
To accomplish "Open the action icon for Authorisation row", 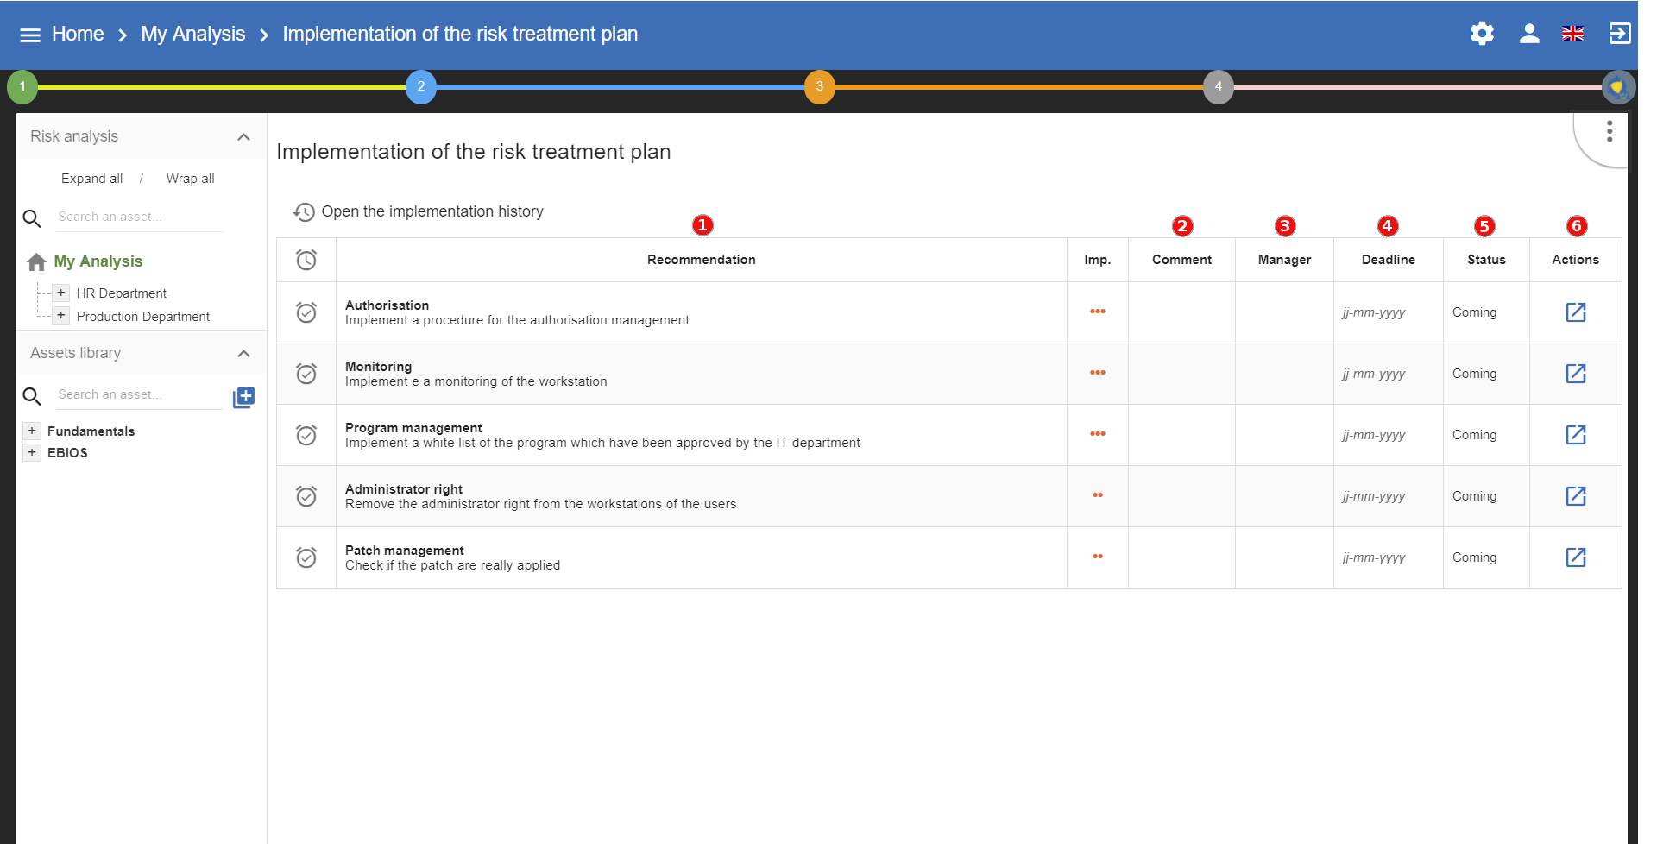I will point(1575,312).
